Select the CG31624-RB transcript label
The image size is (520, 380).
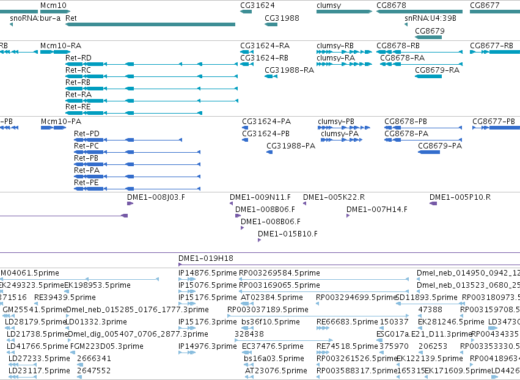click(x=265, y=57)
